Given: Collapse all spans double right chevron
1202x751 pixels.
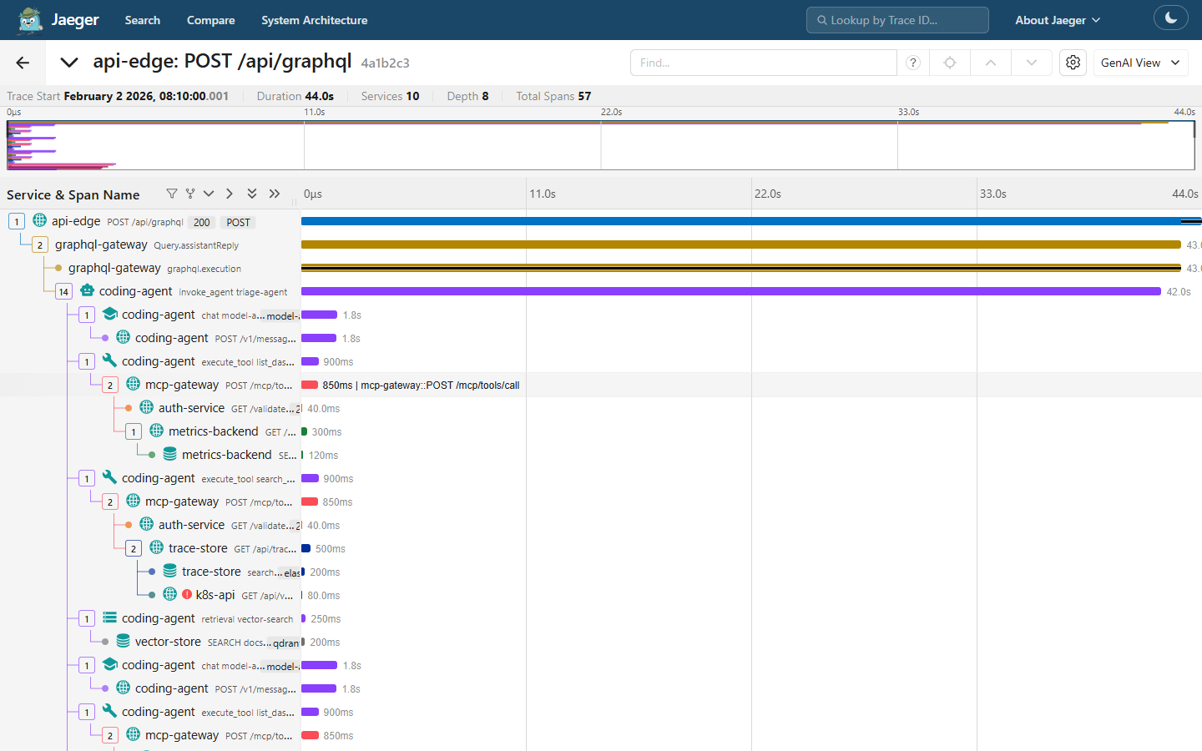Looking at the screenshot, I should [275, 194].
